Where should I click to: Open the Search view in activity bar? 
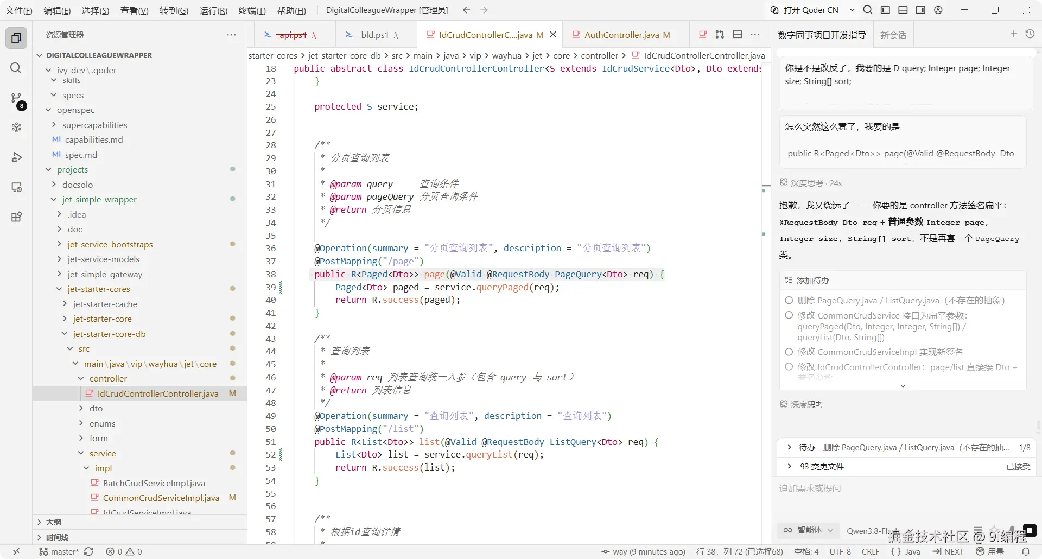pos(16,68)
